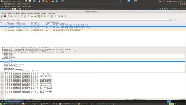
Task: Open the display filter history dropdown
Action: click(172, 20)
